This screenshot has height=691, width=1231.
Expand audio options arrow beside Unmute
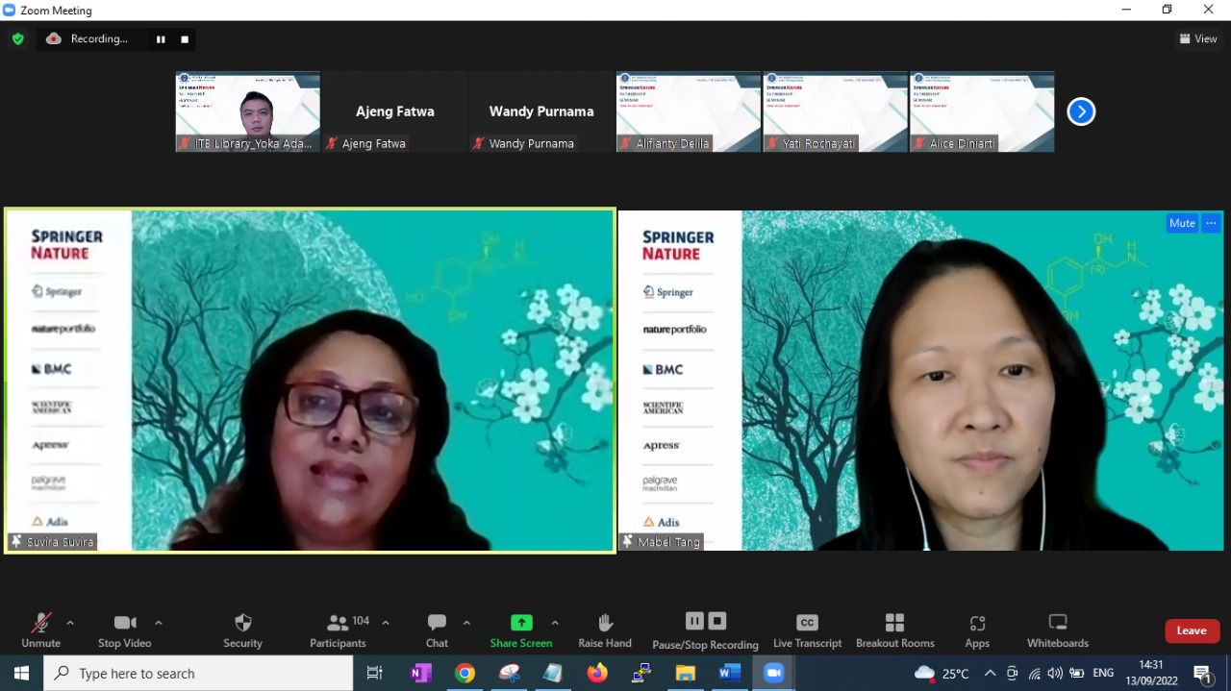pyautogui.click(x=70, y=623)
